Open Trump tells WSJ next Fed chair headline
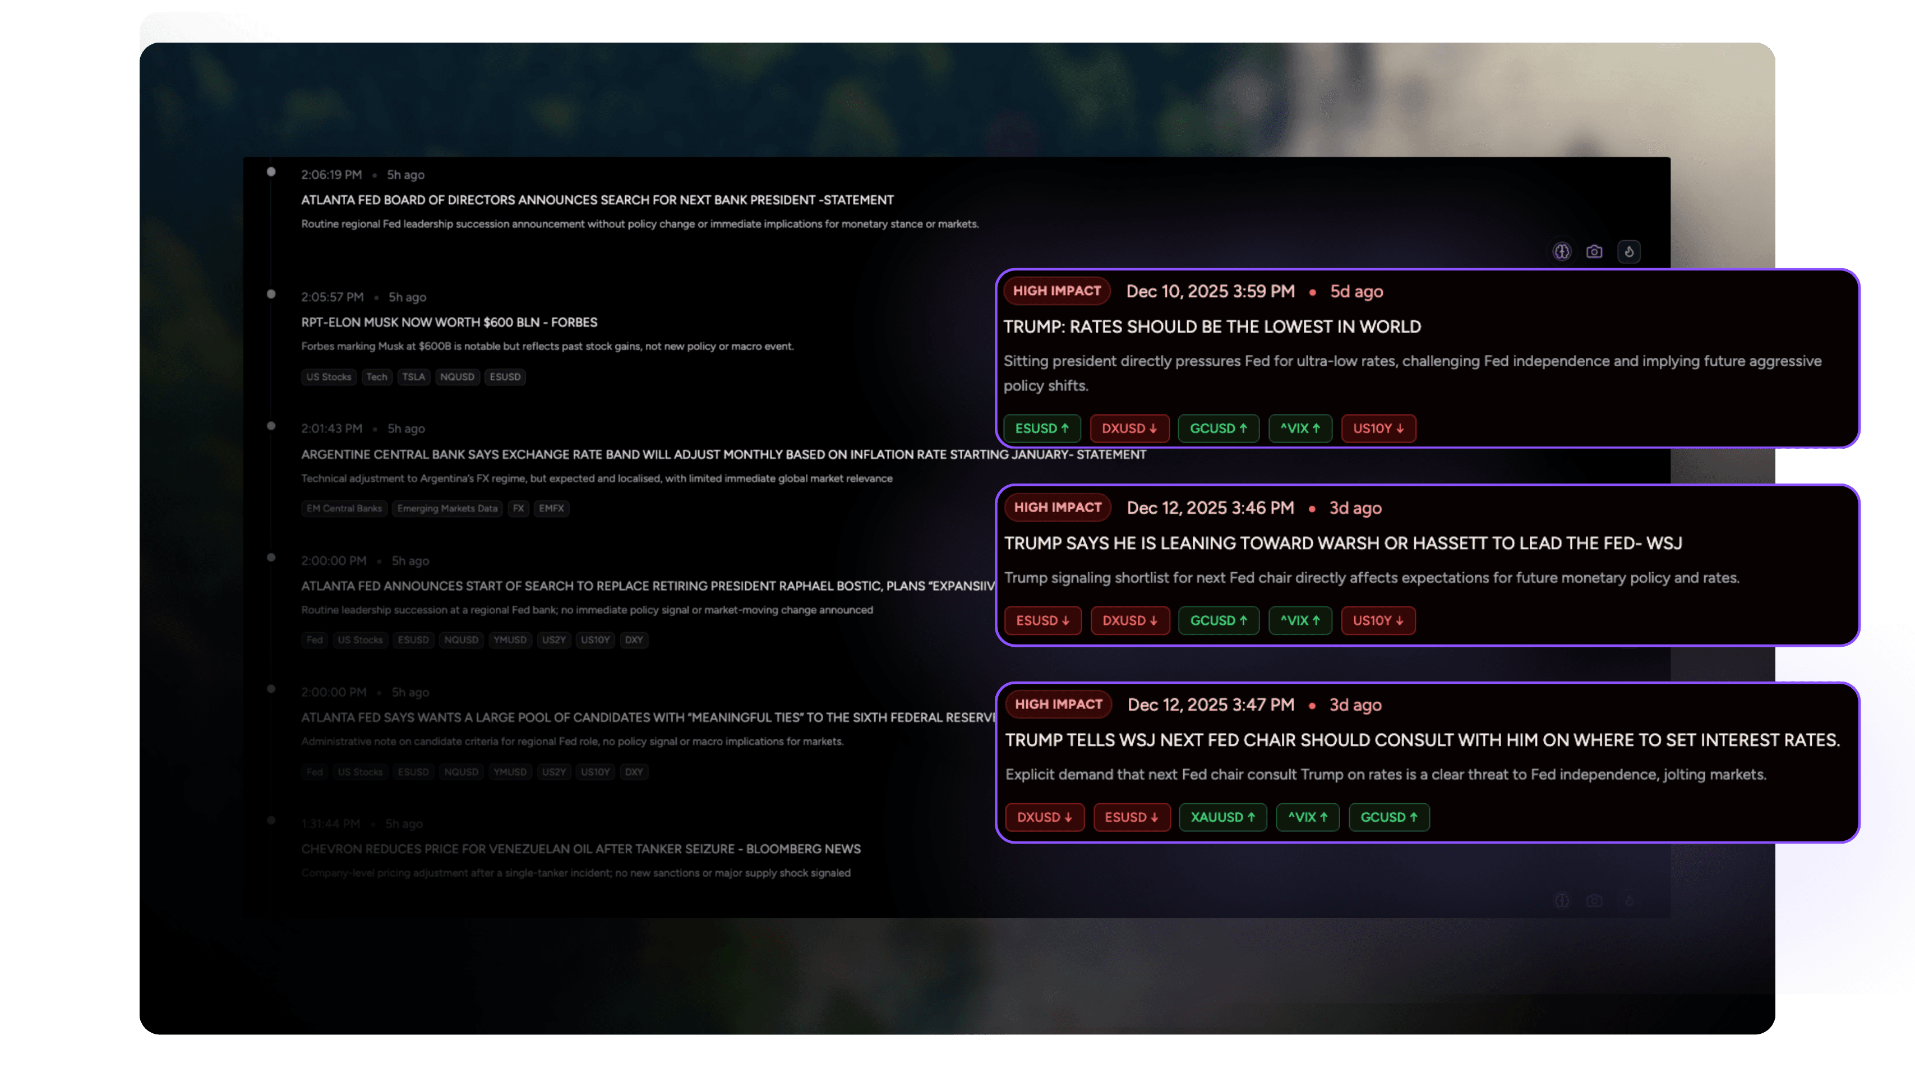The width and height of the screenshot is (1915, 1077). pyautogui.click(x=1422, y=740)
